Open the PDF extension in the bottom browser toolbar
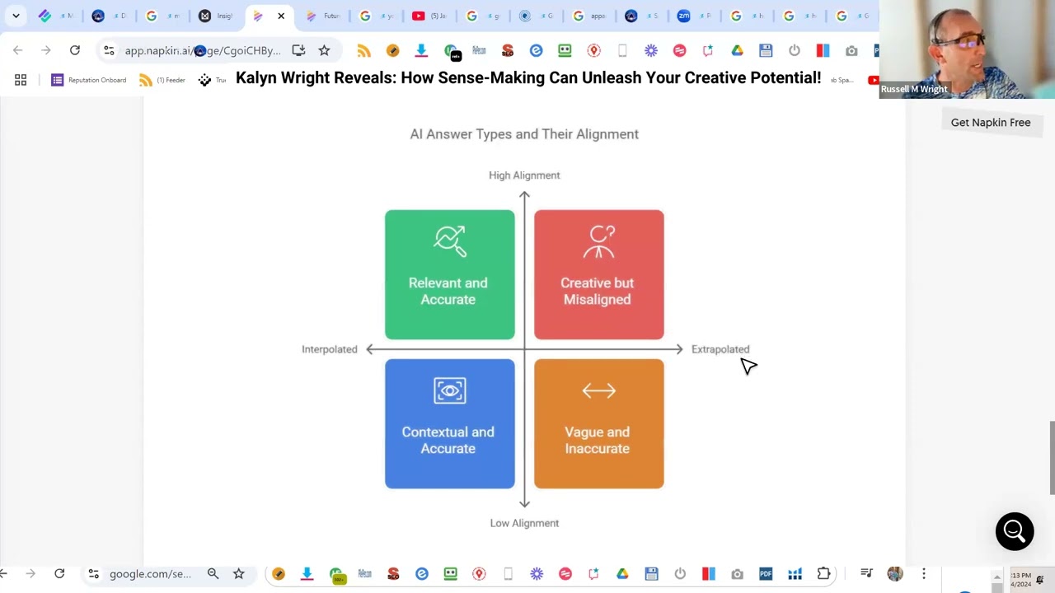 [766, 574]
